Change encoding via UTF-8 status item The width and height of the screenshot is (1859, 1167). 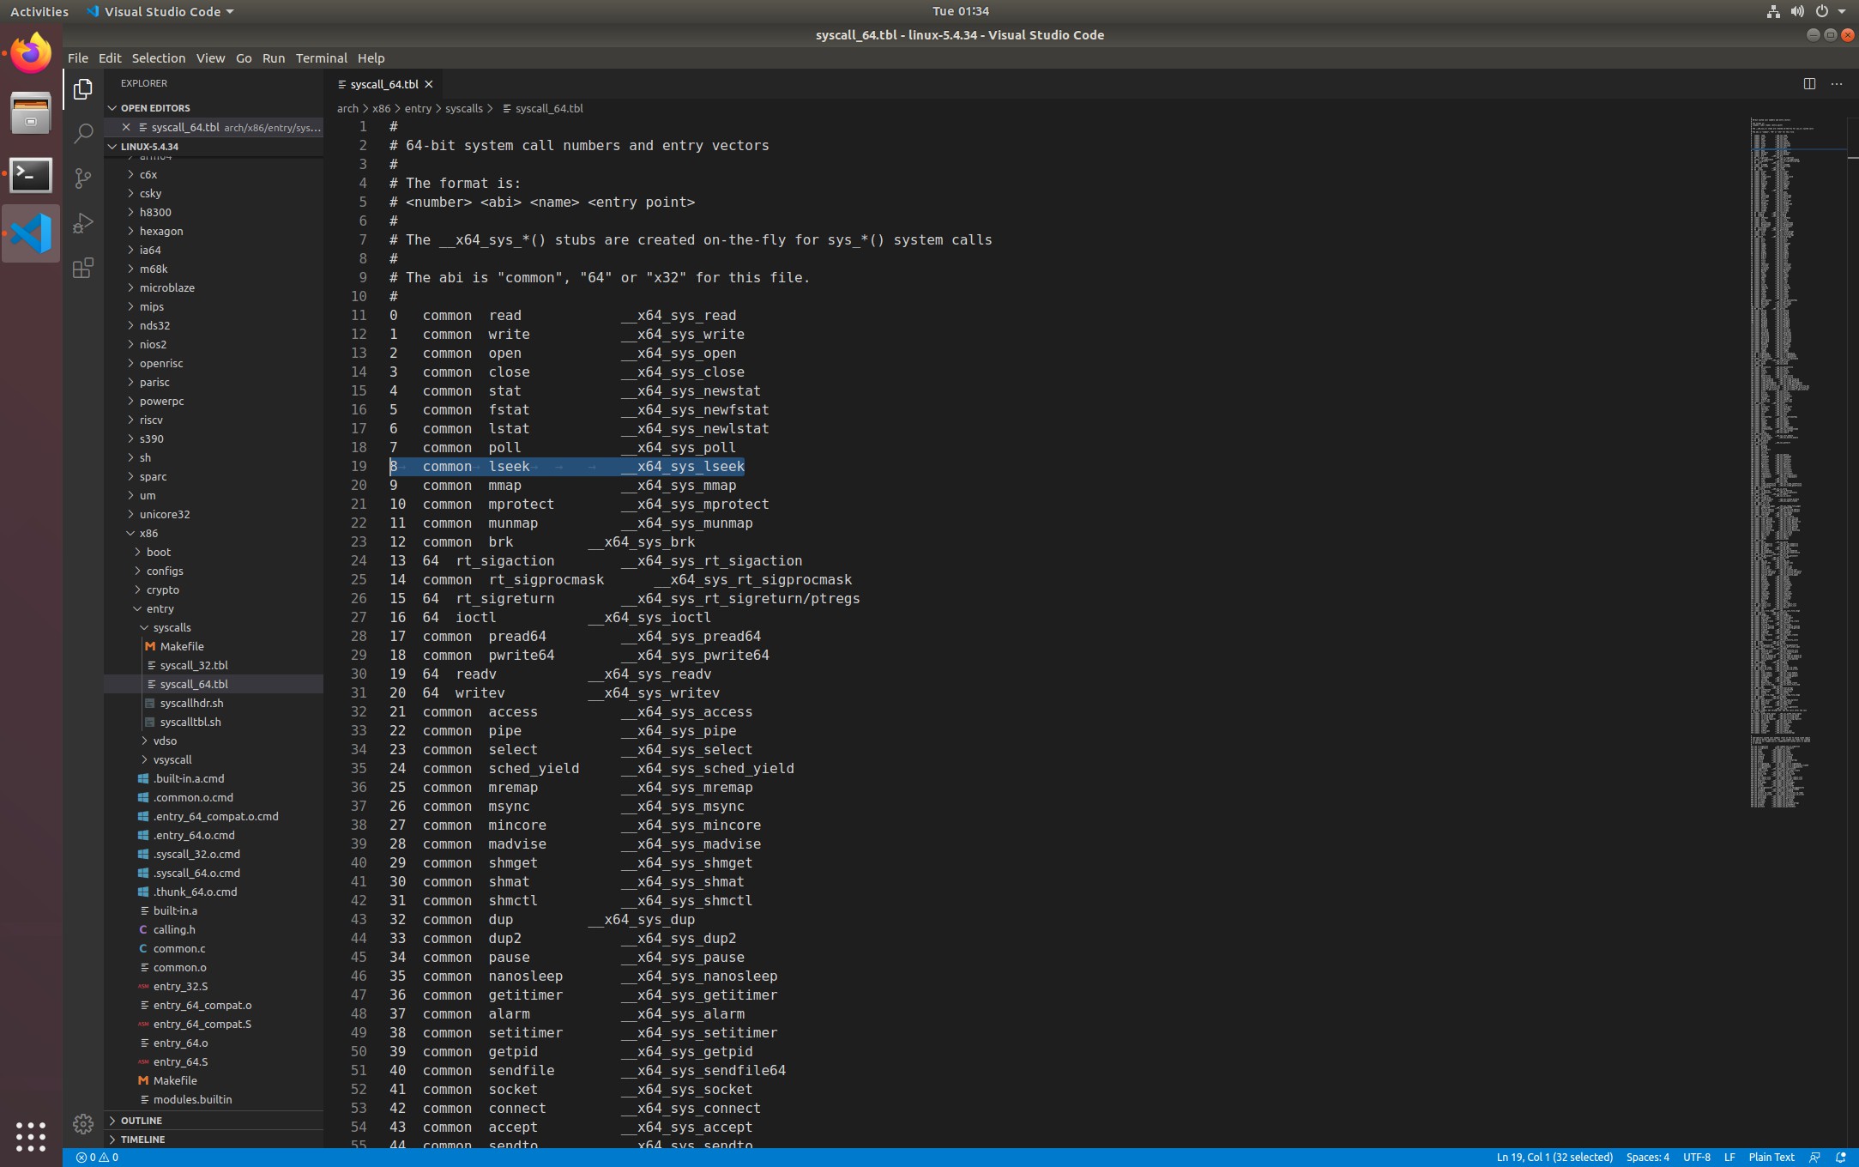pyautogui.click(x=1696, y=1158)
